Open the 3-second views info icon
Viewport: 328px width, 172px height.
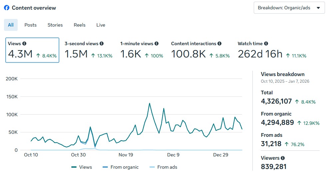click(102, 43)
